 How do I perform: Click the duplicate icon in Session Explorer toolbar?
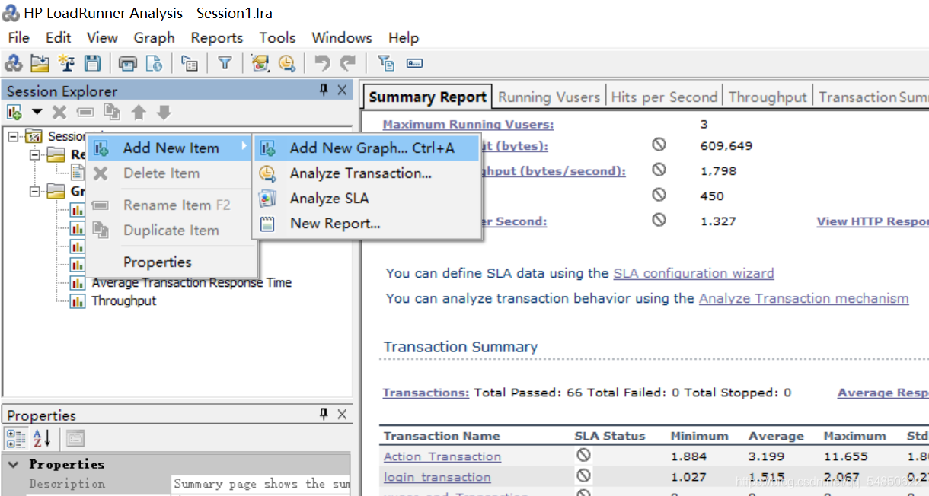(x=112, y=113)
